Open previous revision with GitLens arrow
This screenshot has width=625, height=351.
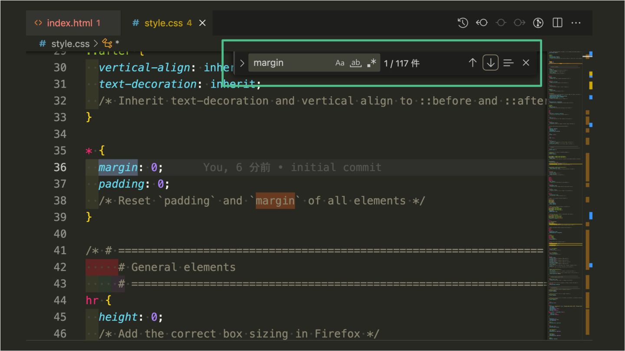pyautogui.click(x=482, y=23)
